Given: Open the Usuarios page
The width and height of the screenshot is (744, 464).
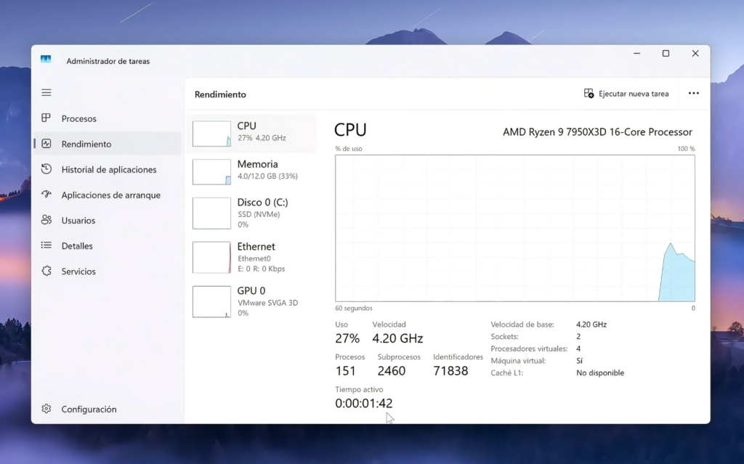Looking at the screenshot, I should [108, 220].
